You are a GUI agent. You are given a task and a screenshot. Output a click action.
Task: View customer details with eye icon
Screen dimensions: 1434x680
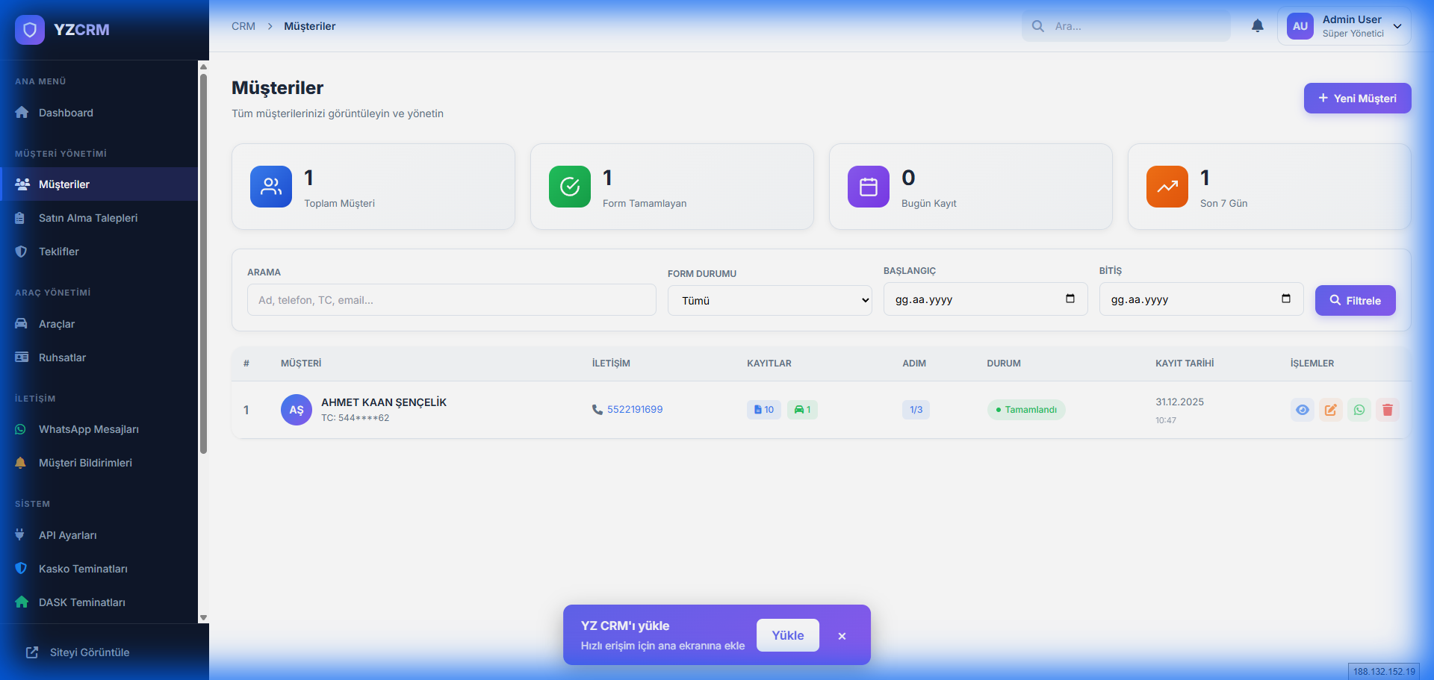click(x=1303, y=410)
